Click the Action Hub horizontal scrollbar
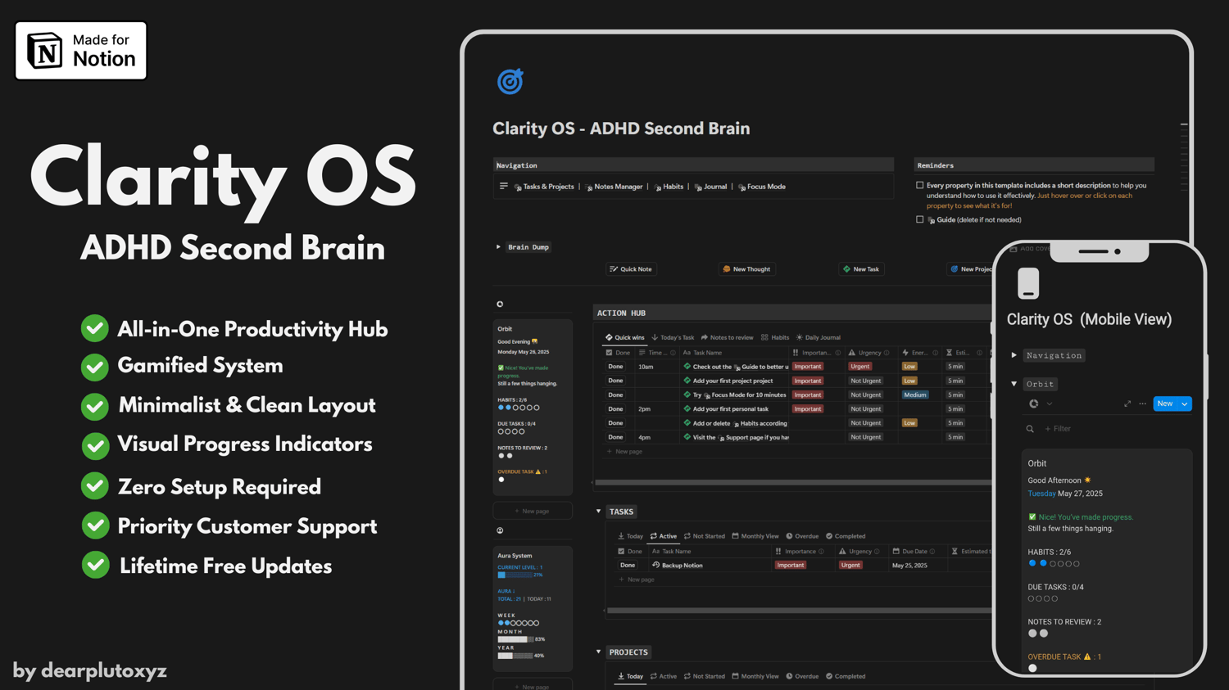This screenshot has height=690, width=1229. click(x=793, y=482)
